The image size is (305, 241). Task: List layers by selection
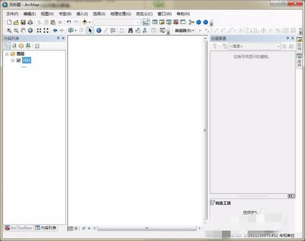[x=28, y=46]
